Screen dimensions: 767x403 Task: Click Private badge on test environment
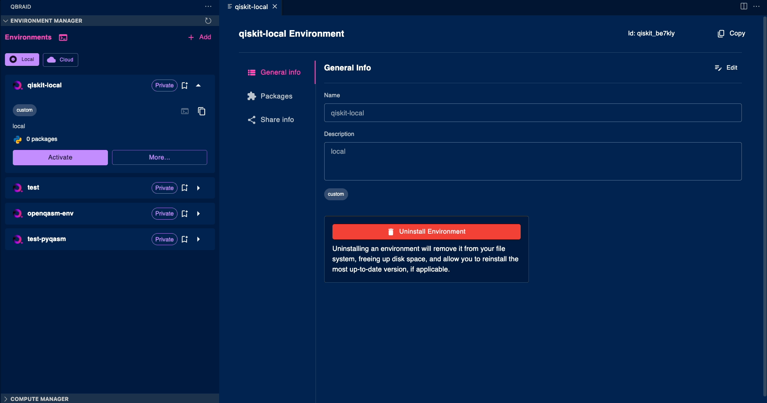point(164,188)
